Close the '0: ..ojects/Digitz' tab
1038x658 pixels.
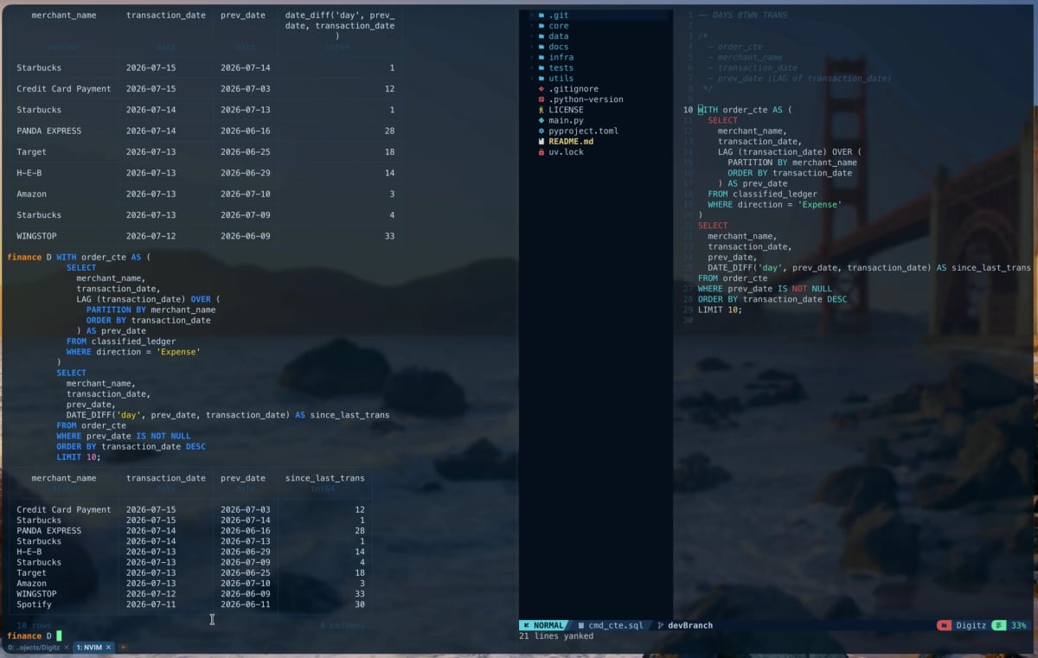tap(67, 647)
